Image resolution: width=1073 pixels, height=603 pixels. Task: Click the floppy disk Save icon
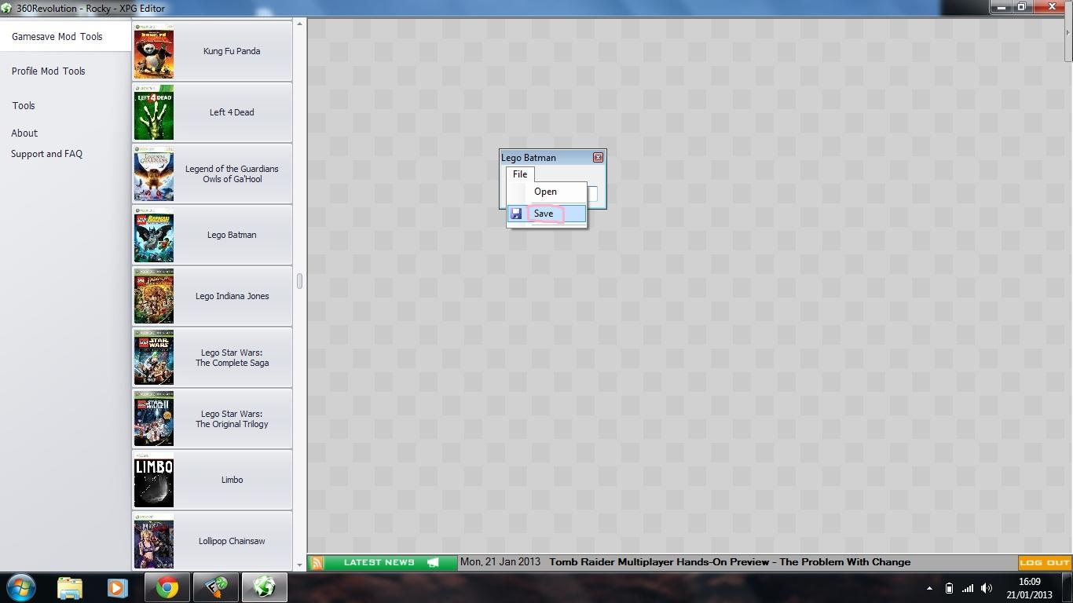point(516,214)
